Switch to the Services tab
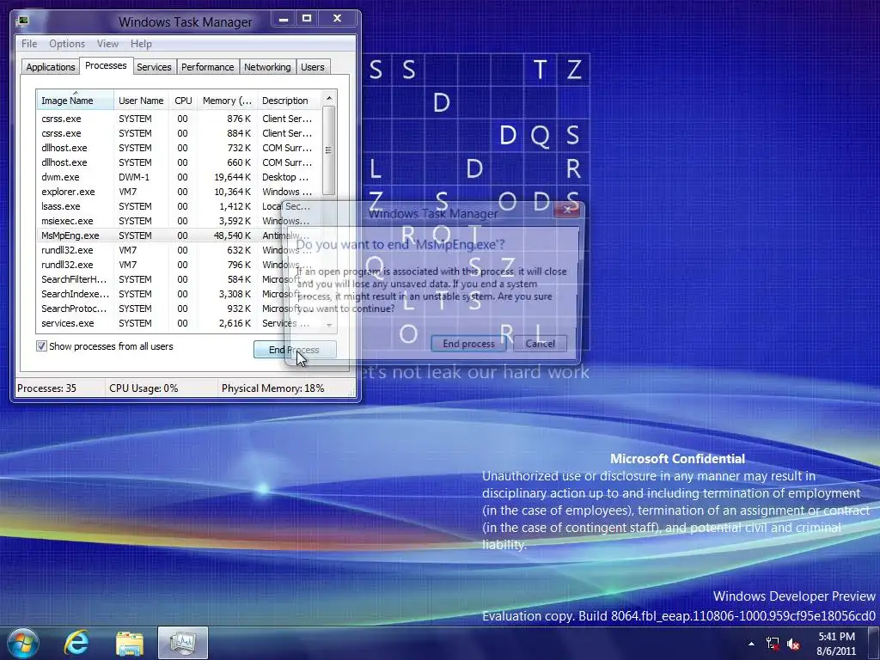Viewport: 880px width, 660px height. pos(154,67)
